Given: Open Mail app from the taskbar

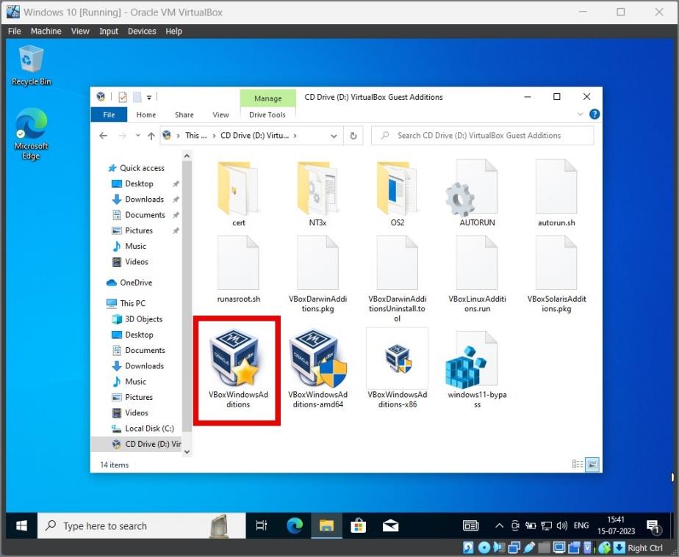Looking at the screenshot, I should click(390, 525).
